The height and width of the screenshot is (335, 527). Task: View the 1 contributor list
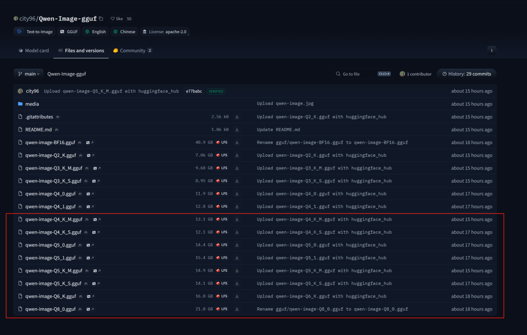click(x=415, y=74)
